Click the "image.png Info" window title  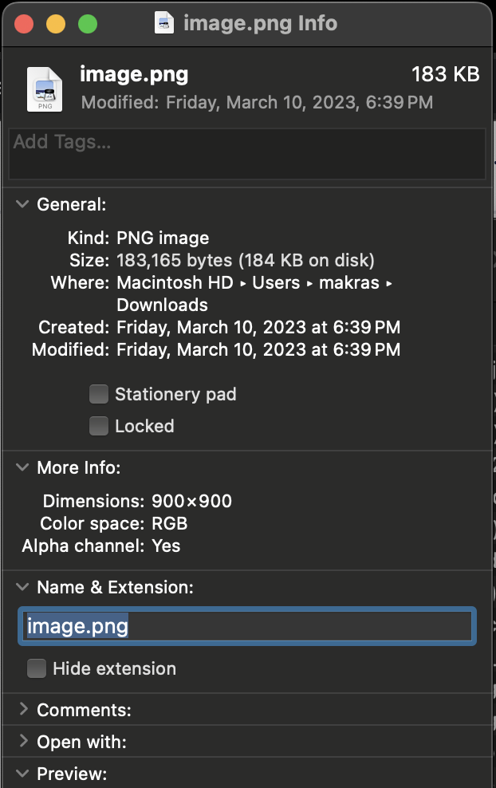260,23
